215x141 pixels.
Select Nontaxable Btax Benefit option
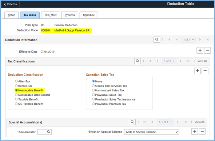pos(16,95)
